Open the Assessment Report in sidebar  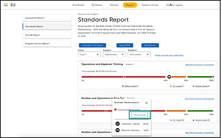point(47,18)
